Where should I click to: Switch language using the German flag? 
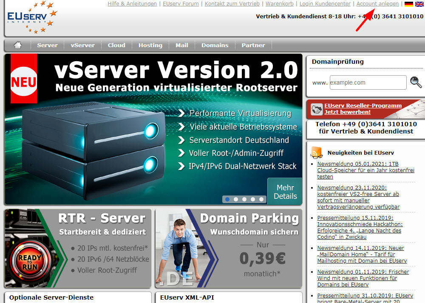[x=408, y=4]
